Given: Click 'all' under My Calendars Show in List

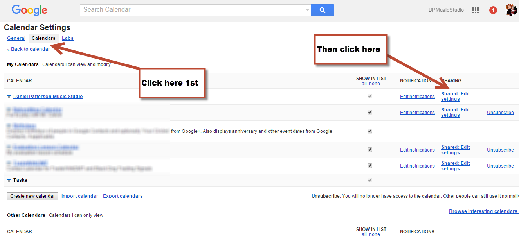Looking at the screenshot, I should 364,84.
